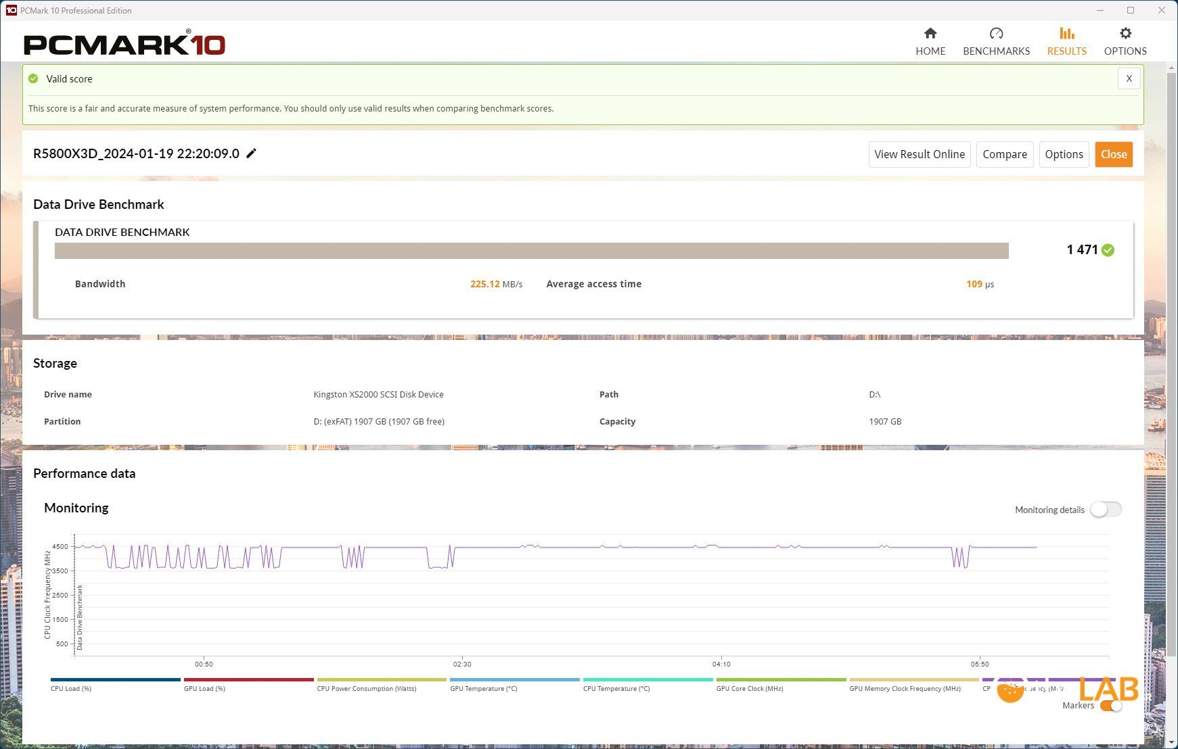Dismiss the Valid score banner with X
Image resolution: width=1178 pixels, height=749 pixels.
coord(1129,78)
